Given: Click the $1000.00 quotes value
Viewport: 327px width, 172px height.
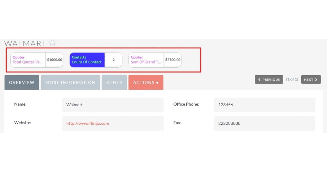Looking at the screenshot, I should click(54, 60).
